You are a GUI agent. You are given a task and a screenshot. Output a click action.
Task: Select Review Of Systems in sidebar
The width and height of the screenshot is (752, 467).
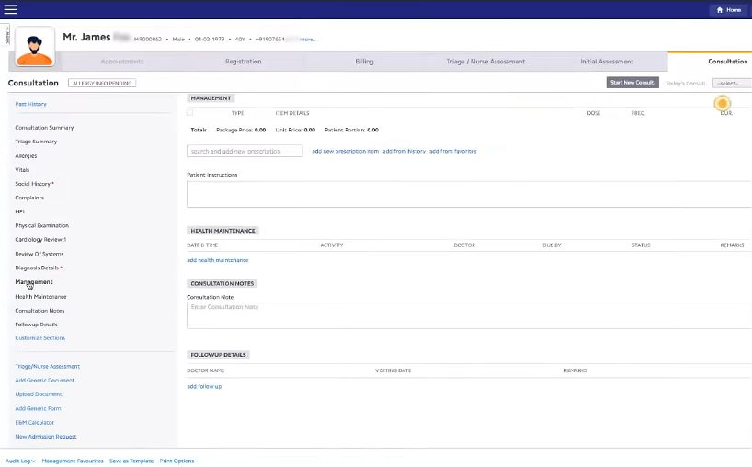tap(40, 254)
